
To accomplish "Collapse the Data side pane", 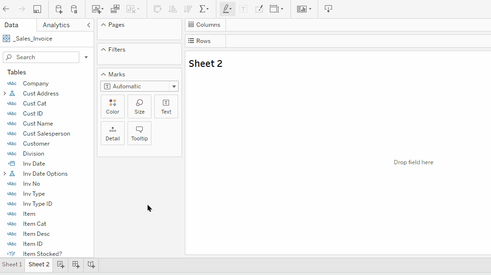I will [88, 25].
